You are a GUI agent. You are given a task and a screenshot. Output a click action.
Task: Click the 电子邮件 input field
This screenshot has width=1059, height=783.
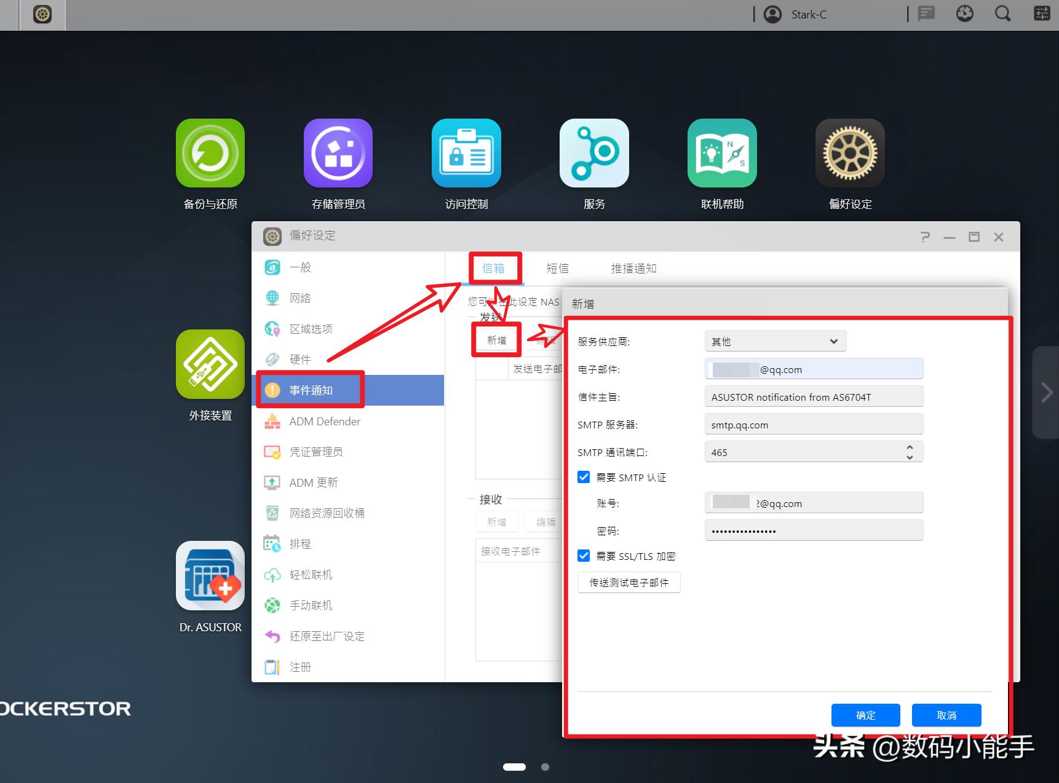coord(814,369)
